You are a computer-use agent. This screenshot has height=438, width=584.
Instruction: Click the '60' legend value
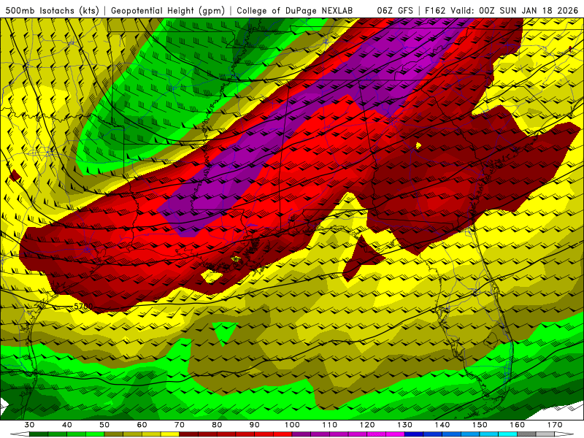tap(142, 425)
